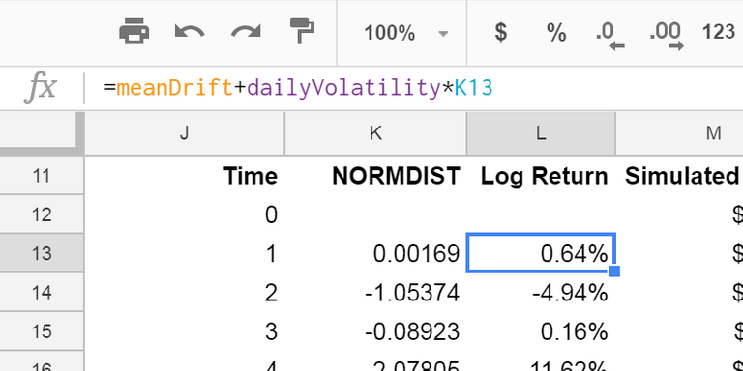Image resolution: width=743 pixels, height=371 pixels.
Task: Select row 15 header
Action: pyautogui.click(x=42, y=330)
